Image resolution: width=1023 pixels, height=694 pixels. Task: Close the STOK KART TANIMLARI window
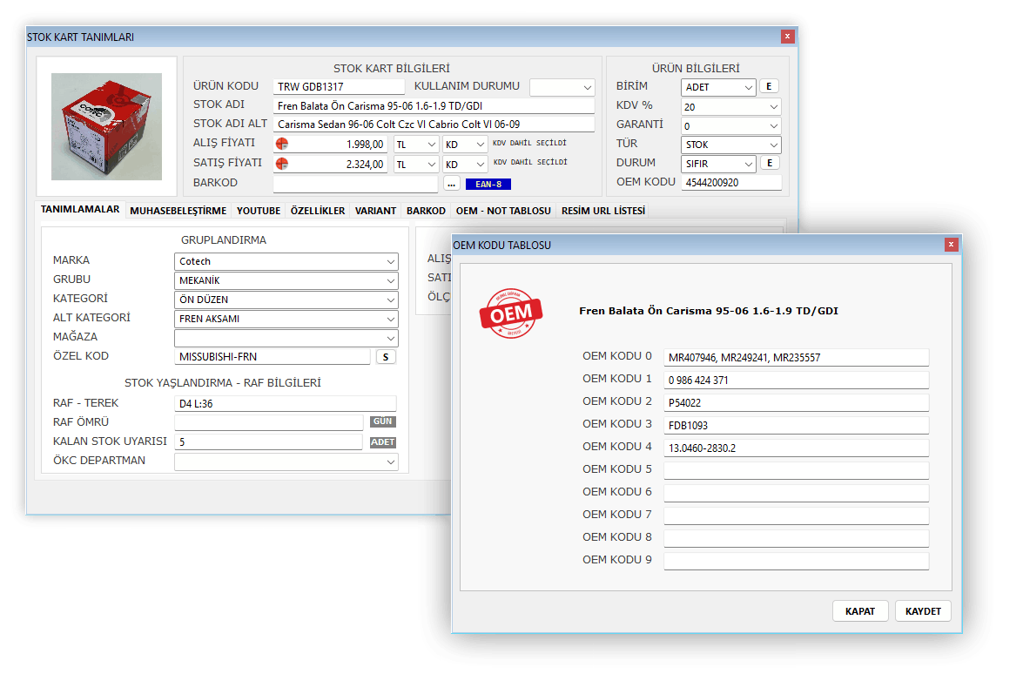coord(787,37)
